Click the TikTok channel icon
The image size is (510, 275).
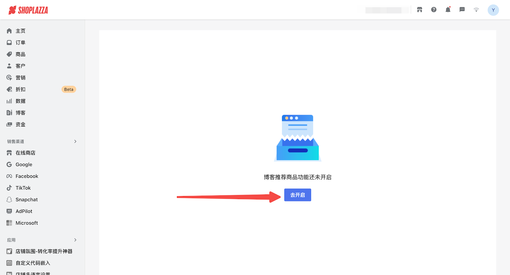tap(9, 188)
